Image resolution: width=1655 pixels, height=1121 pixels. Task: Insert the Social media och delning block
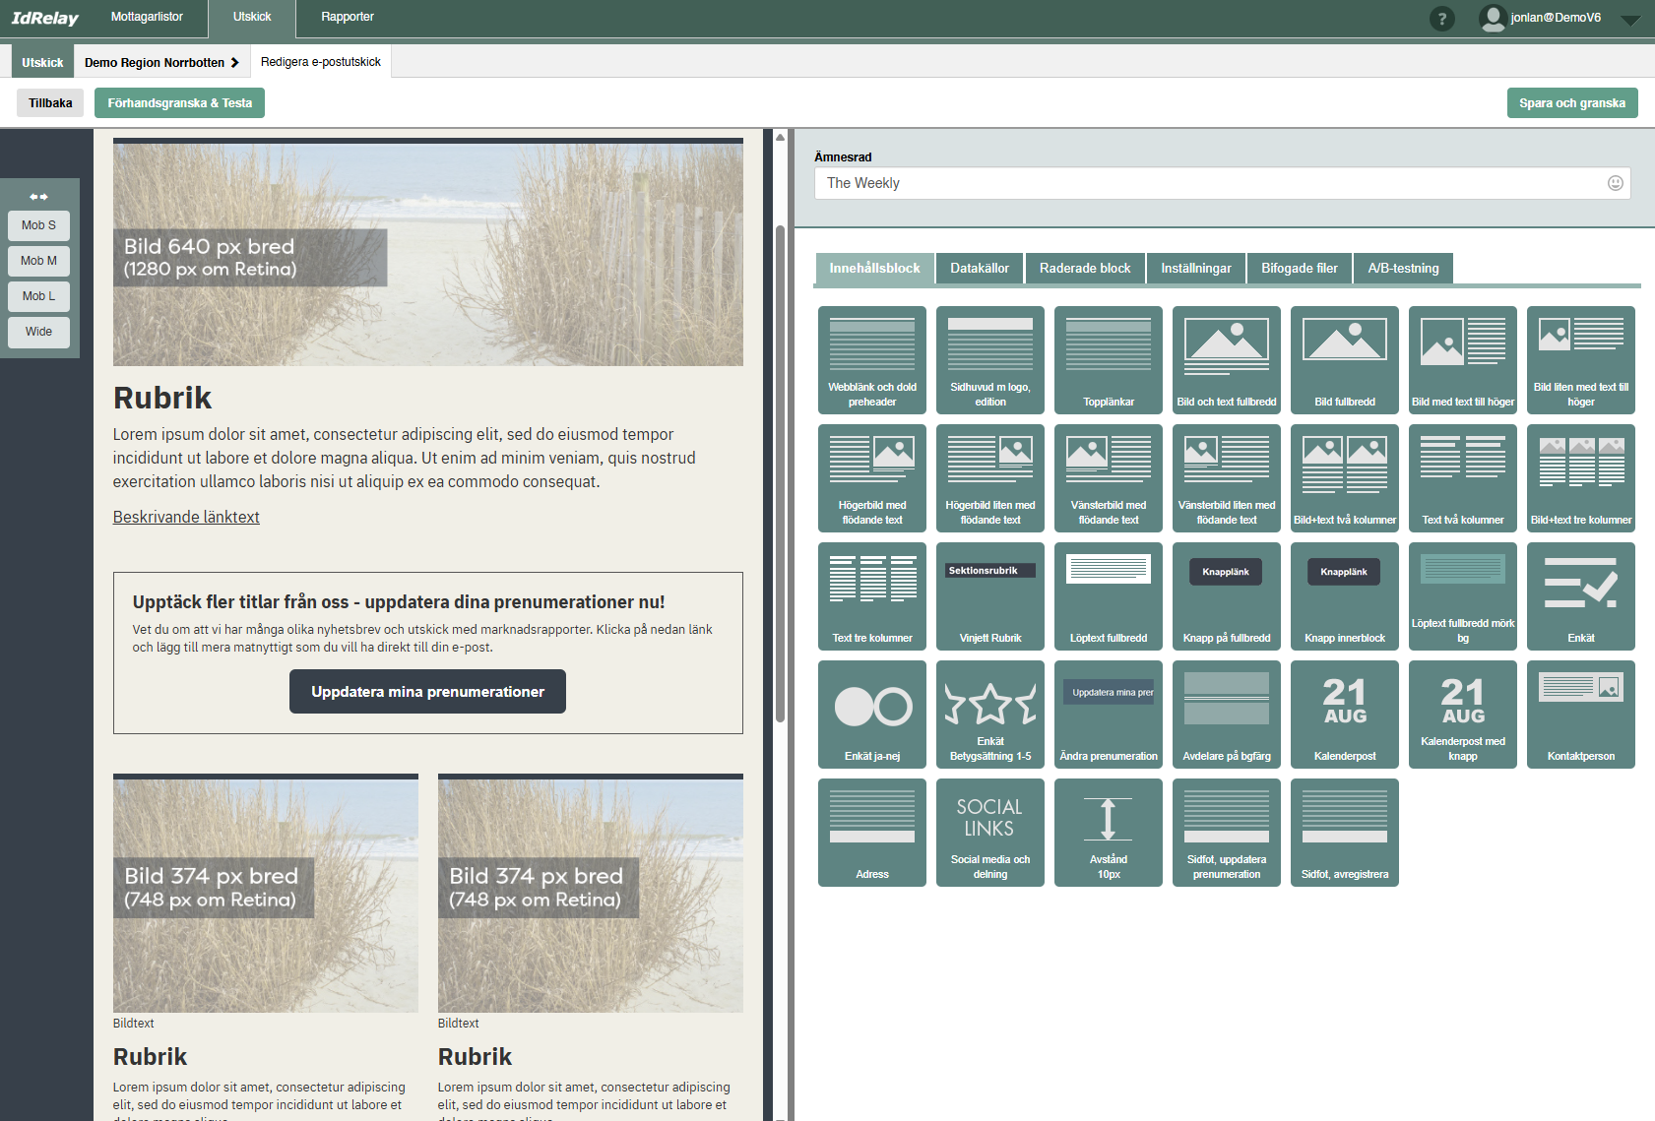[x=989, y=832]
